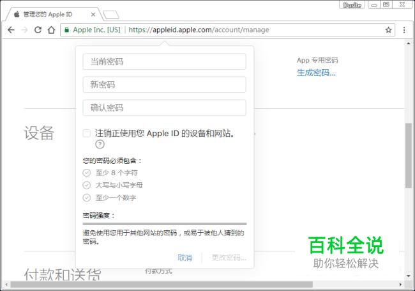415x291 pixels.
Task: Open the question-mark help icon below the checkbox
Action: (100, 144)
